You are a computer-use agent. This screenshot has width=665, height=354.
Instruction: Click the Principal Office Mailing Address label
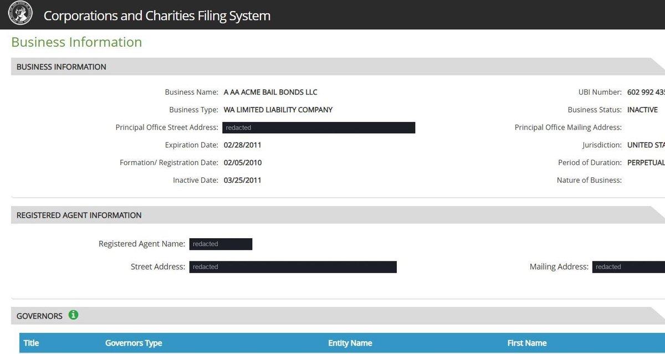pyautogui.click(x=568, y=127)
